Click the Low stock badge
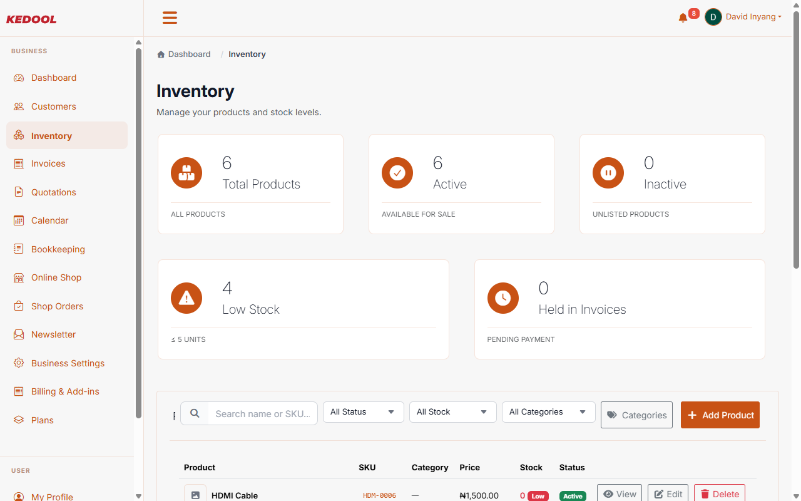This screenshot has width=801, height=501. 538,496
